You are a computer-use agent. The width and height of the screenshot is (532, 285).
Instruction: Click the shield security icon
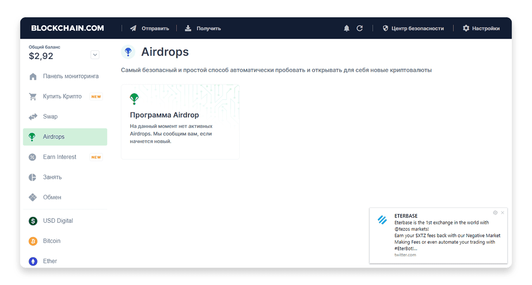385,28
